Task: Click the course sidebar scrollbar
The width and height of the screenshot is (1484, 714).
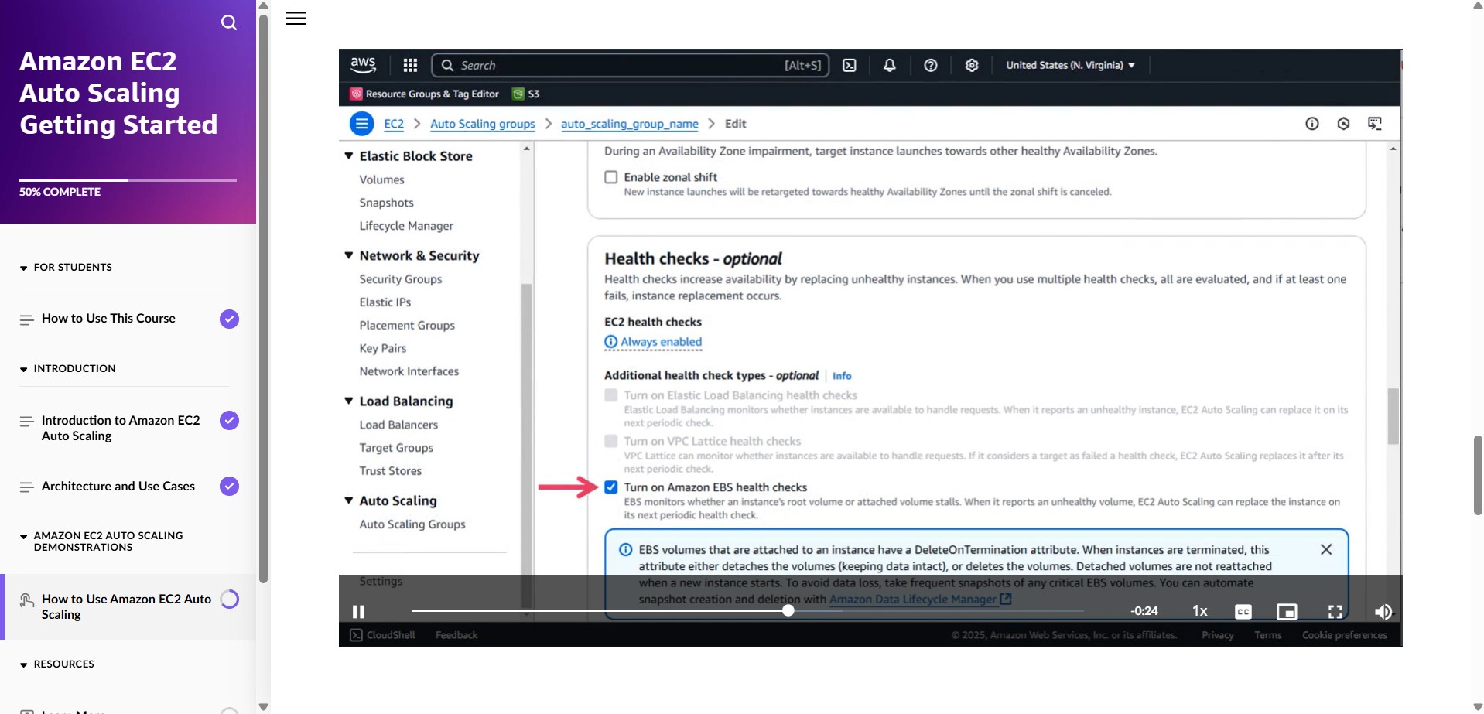Action: click(263, 298)
